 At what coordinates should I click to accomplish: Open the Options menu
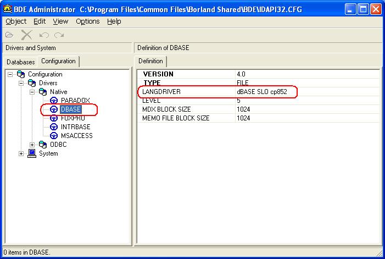pyautogui.click(x=88, y=21)
